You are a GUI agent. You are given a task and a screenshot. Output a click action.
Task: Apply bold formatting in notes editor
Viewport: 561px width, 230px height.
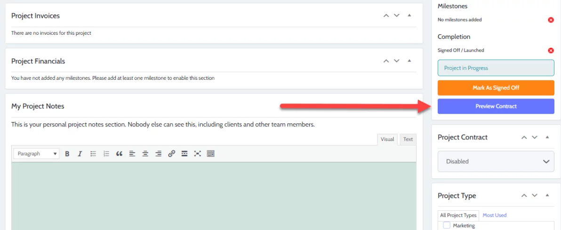click(66, 153)
